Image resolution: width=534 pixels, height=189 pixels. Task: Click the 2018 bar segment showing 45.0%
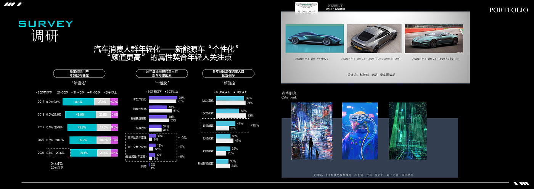pyautogui.click(x=80, y=115)
